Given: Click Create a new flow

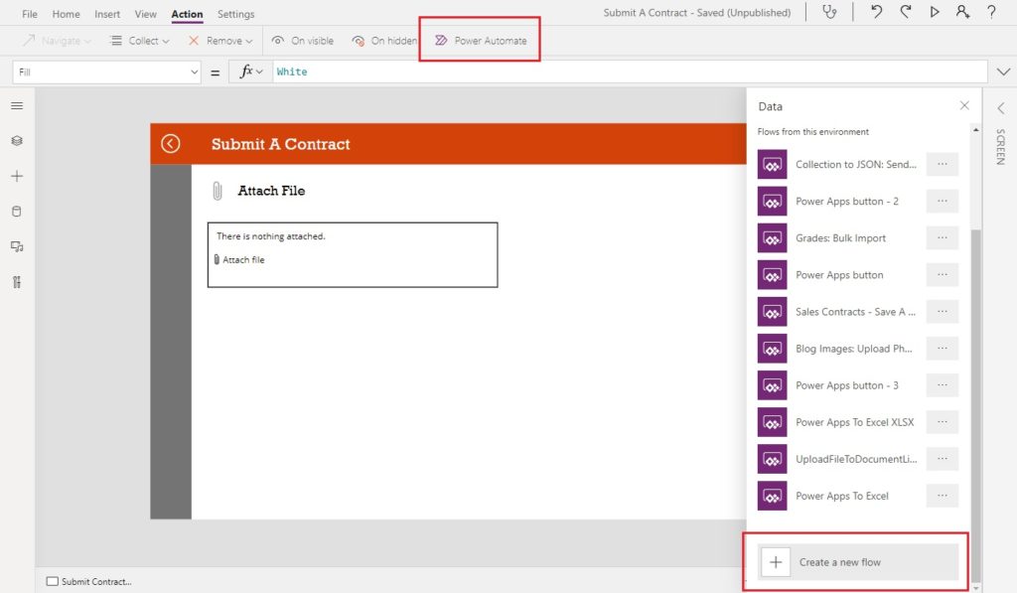Looking at the screenshot, I should [858, 562].
